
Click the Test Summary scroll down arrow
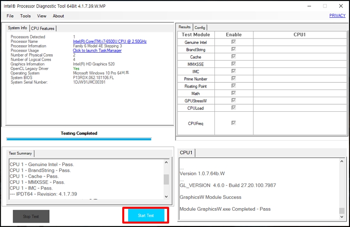(x=166, y=196)
